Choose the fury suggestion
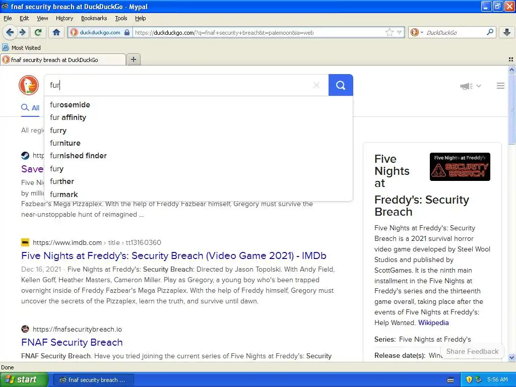The width and height of the screenshot is (516, 387). tap(199, 168)
